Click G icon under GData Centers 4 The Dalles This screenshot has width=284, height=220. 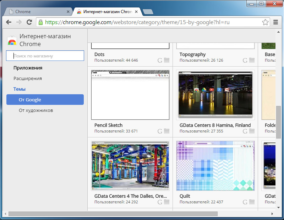[x=160, y=202]
